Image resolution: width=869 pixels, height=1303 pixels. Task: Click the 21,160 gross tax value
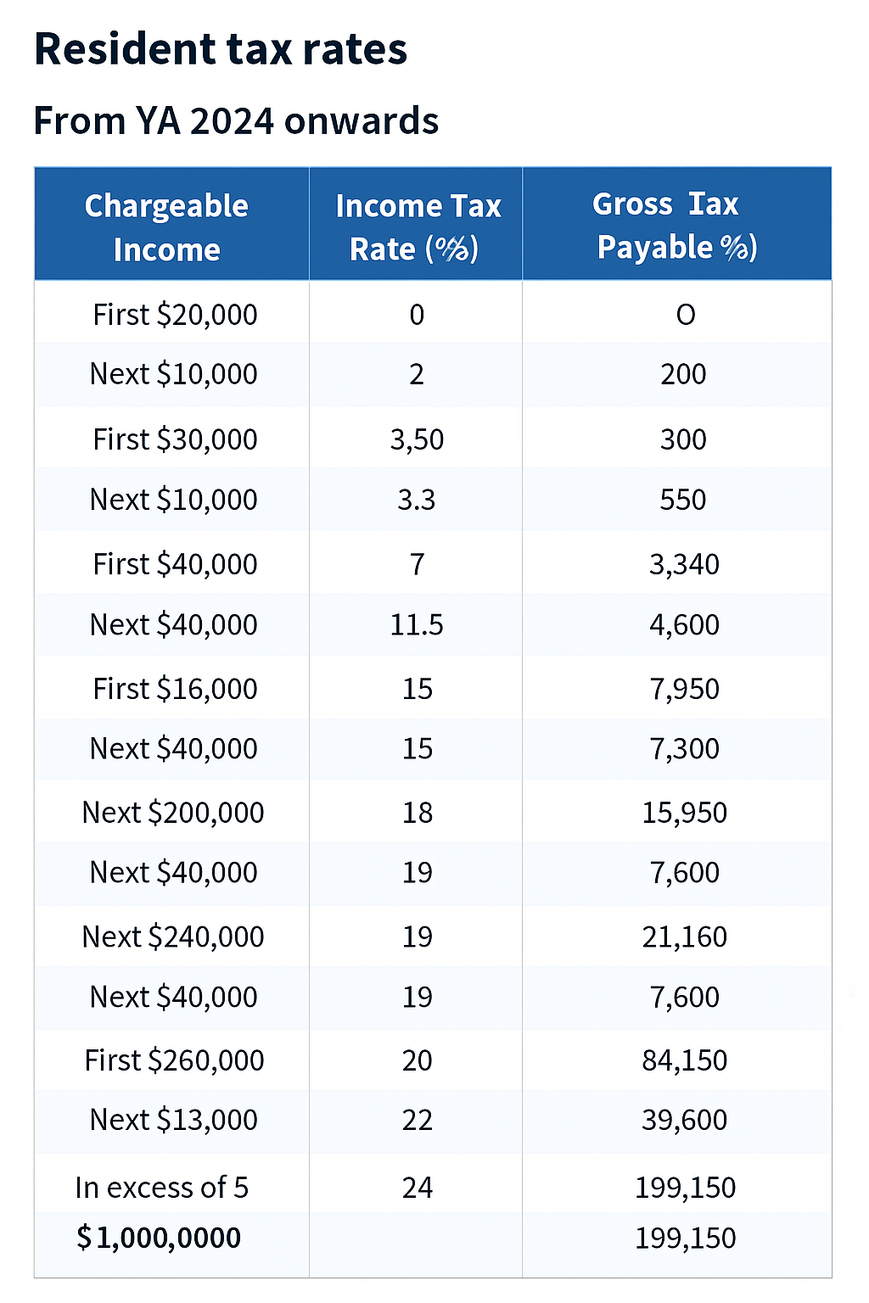click(684, 937)
